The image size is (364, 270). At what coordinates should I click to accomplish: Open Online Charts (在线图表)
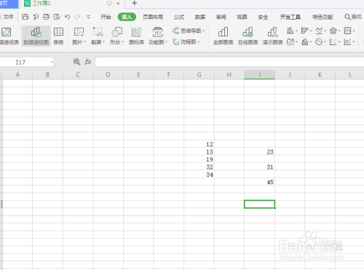[248, 36]
